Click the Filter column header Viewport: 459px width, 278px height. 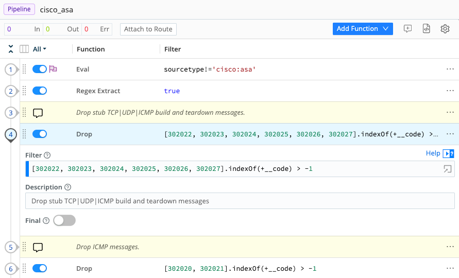click(173, 49)
